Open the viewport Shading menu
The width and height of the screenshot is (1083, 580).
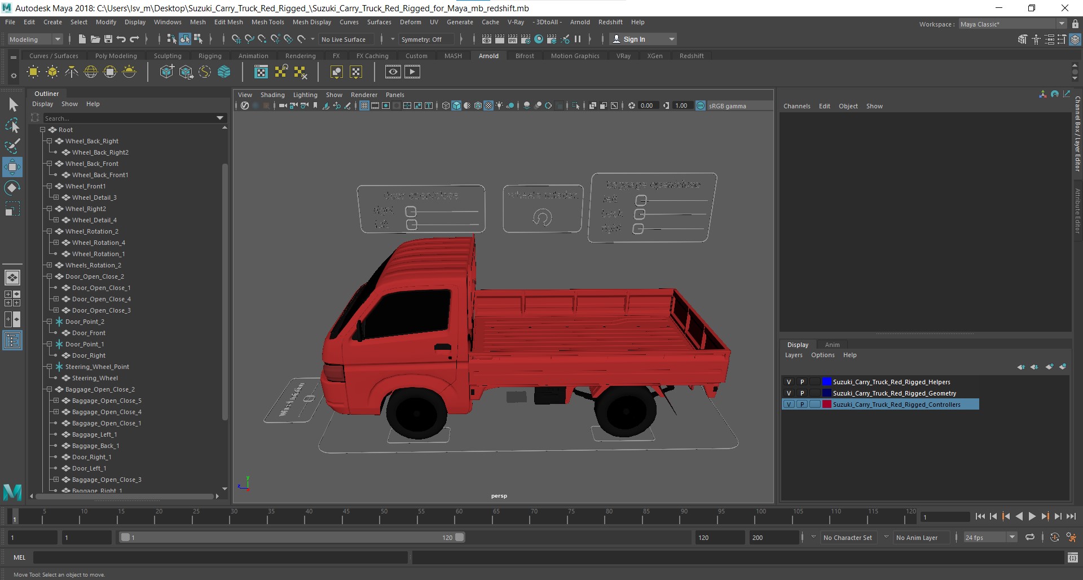(x=272, y=95)
